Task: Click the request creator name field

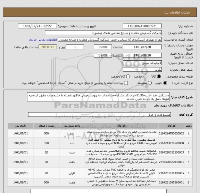Action: (x=110, y=40)
